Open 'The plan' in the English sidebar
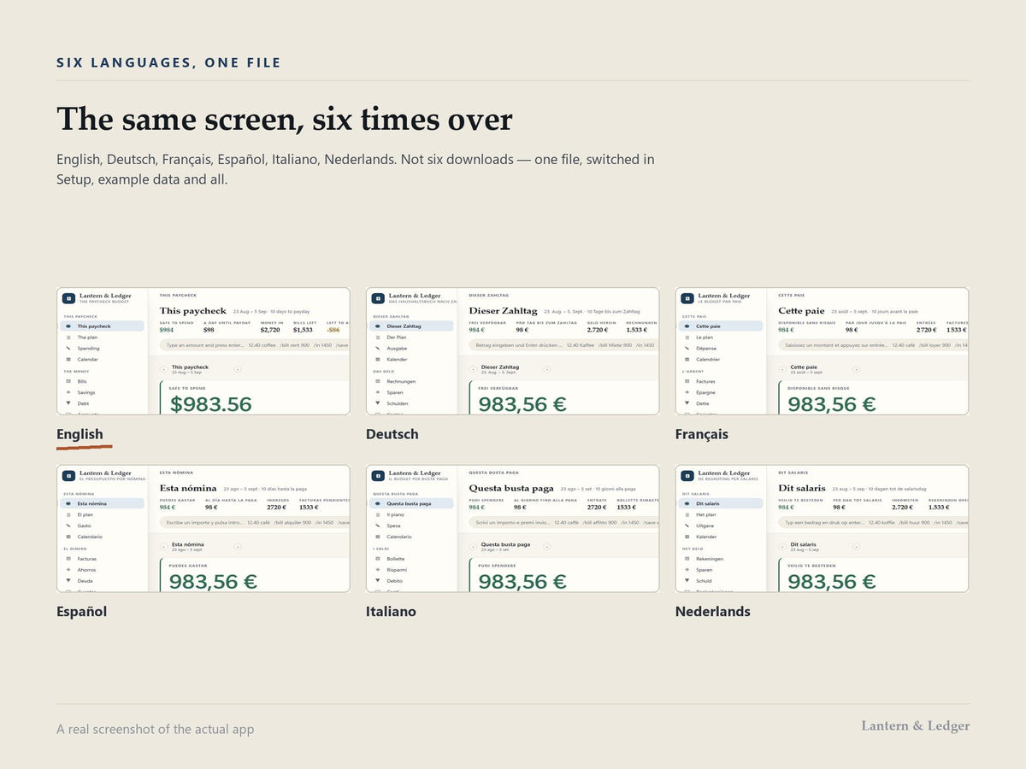This screenshot has height=769, width=1026. [x=88, y=338]
